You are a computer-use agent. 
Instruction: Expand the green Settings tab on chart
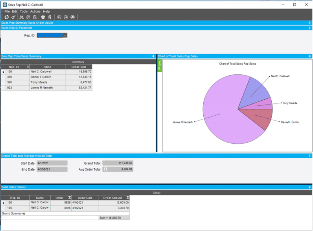(160, 66)
